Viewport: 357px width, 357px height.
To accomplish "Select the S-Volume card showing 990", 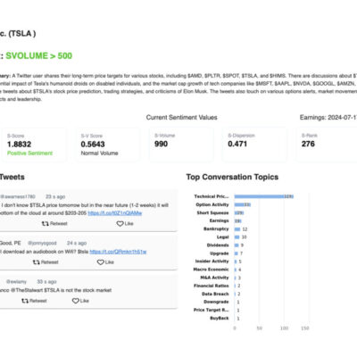I will pos(181,145).
